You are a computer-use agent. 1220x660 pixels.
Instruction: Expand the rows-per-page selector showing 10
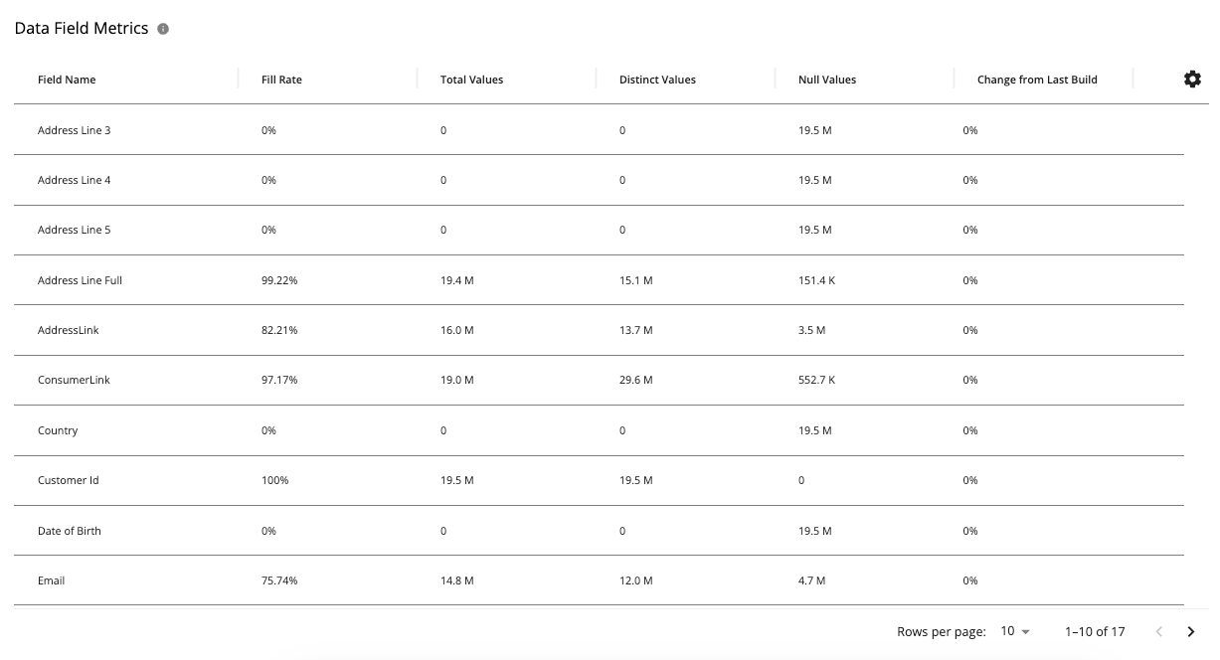click(1015, 631)
